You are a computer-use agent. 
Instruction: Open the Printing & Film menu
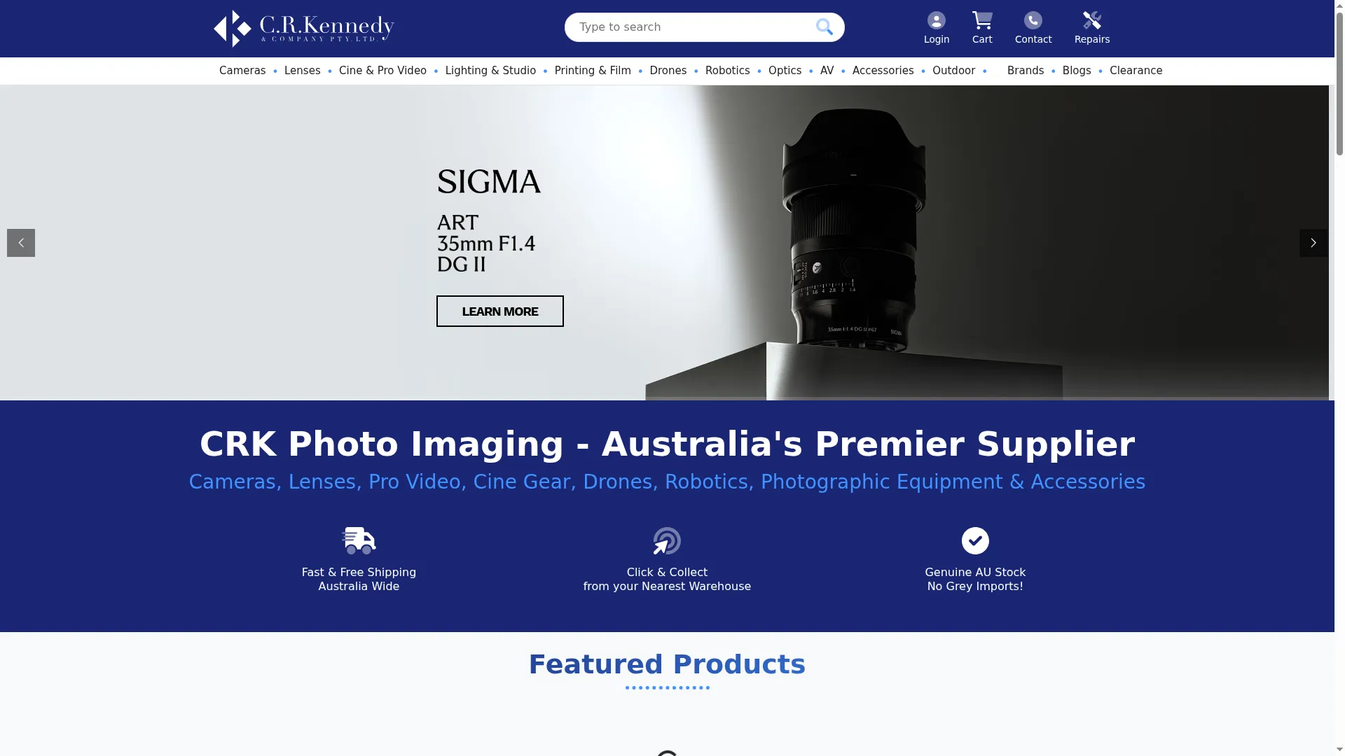[593, 71]
